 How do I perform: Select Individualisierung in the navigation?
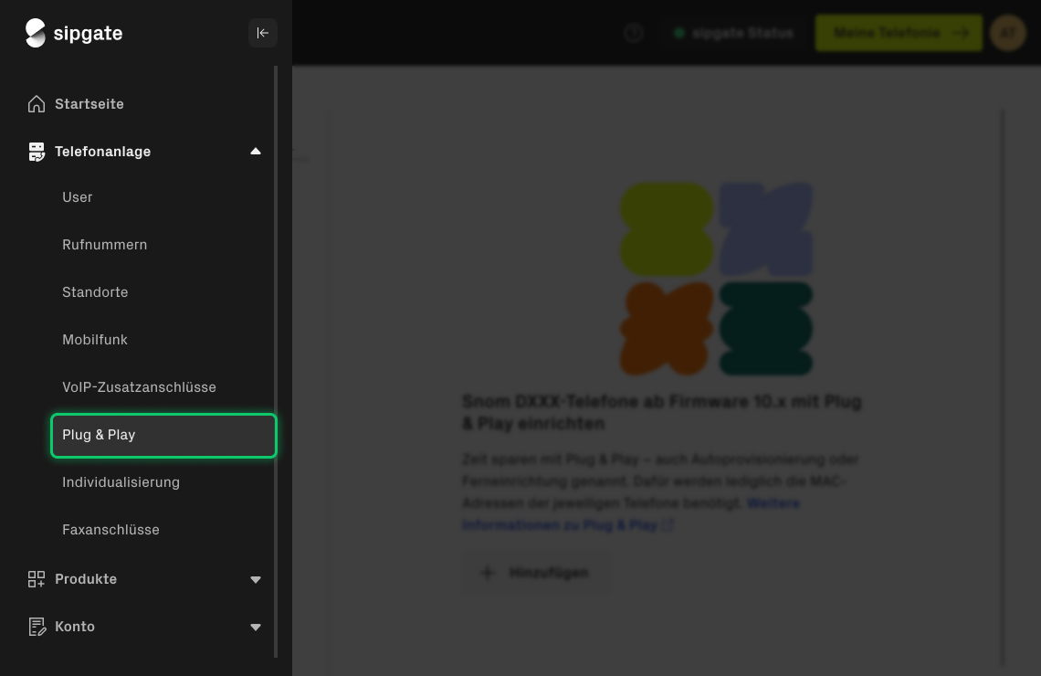tap(121, 482)
